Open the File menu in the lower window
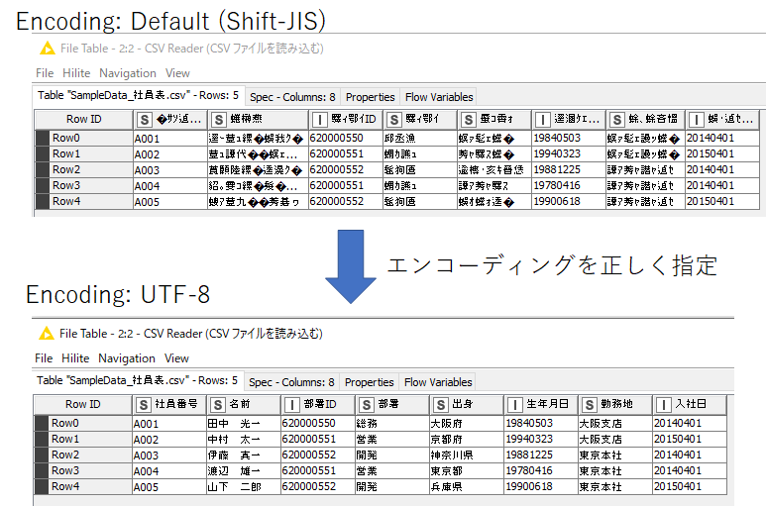Image resolution: width=766 pixels, height=506 pixels. (44, 358)
